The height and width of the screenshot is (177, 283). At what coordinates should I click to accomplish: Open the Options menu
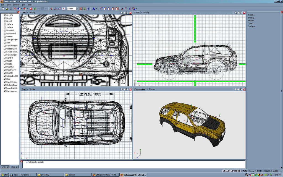tap(16, 5)
